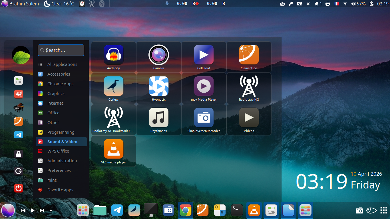Screen dimensions: 390x219
Task: Click the Brahim Salem user applet
Action: [20, 4]
